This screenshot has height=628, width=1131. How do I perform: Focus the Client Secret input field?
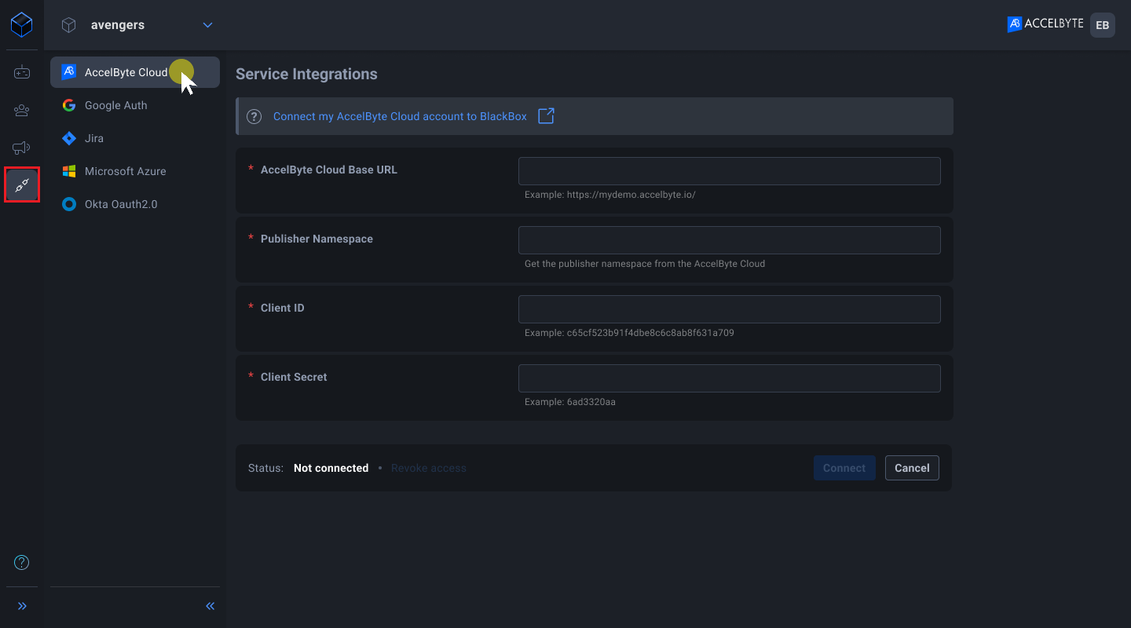pyautogui.click(x=730, y=378)
